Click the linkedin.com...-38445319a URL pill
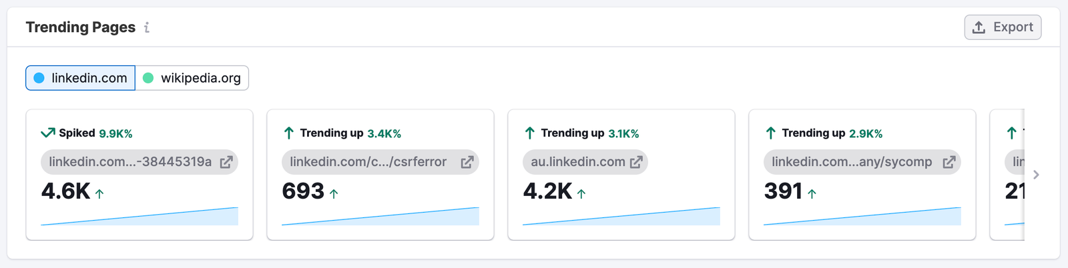Screen dimensions: 1068x268 click(x=130, y=162)
